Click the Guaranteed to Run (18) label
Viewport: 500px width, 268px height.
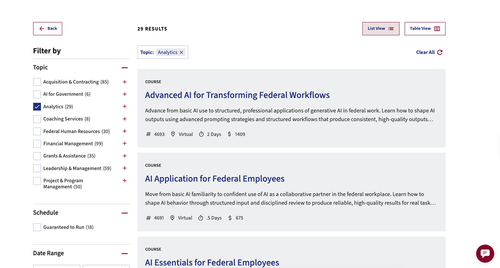coord(68,227)
